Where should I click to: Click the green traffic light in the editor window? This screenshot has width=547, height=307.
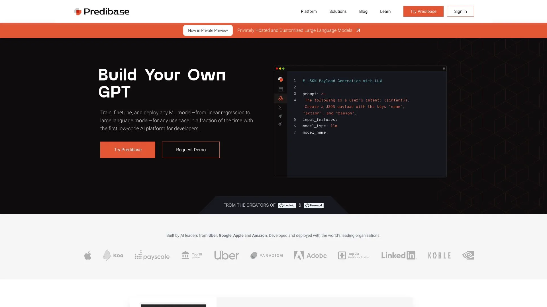tap(283, 68)
